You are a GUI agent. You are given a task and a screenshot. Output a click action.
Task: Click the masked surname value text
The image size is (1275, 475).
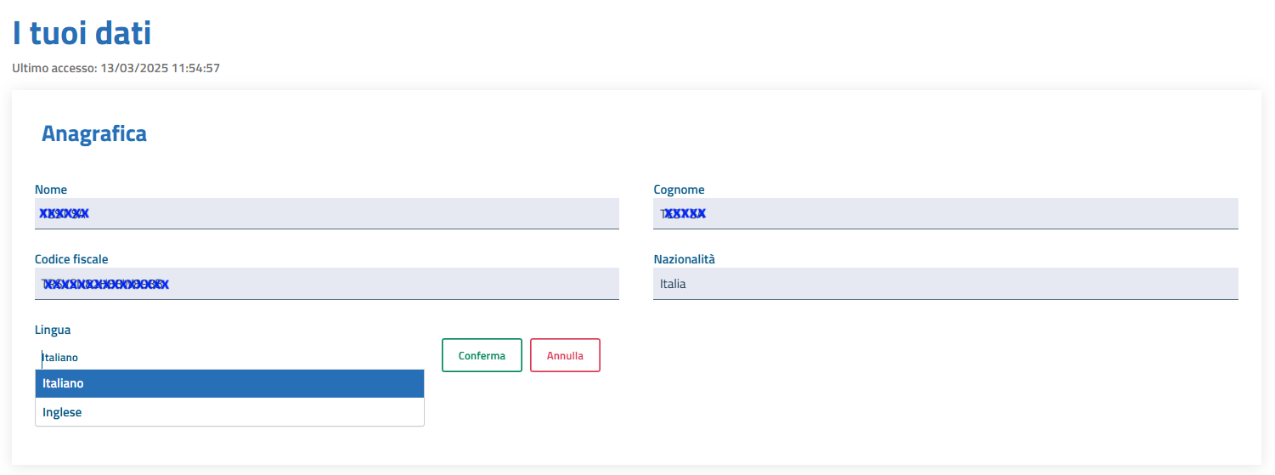coord(683,213)
